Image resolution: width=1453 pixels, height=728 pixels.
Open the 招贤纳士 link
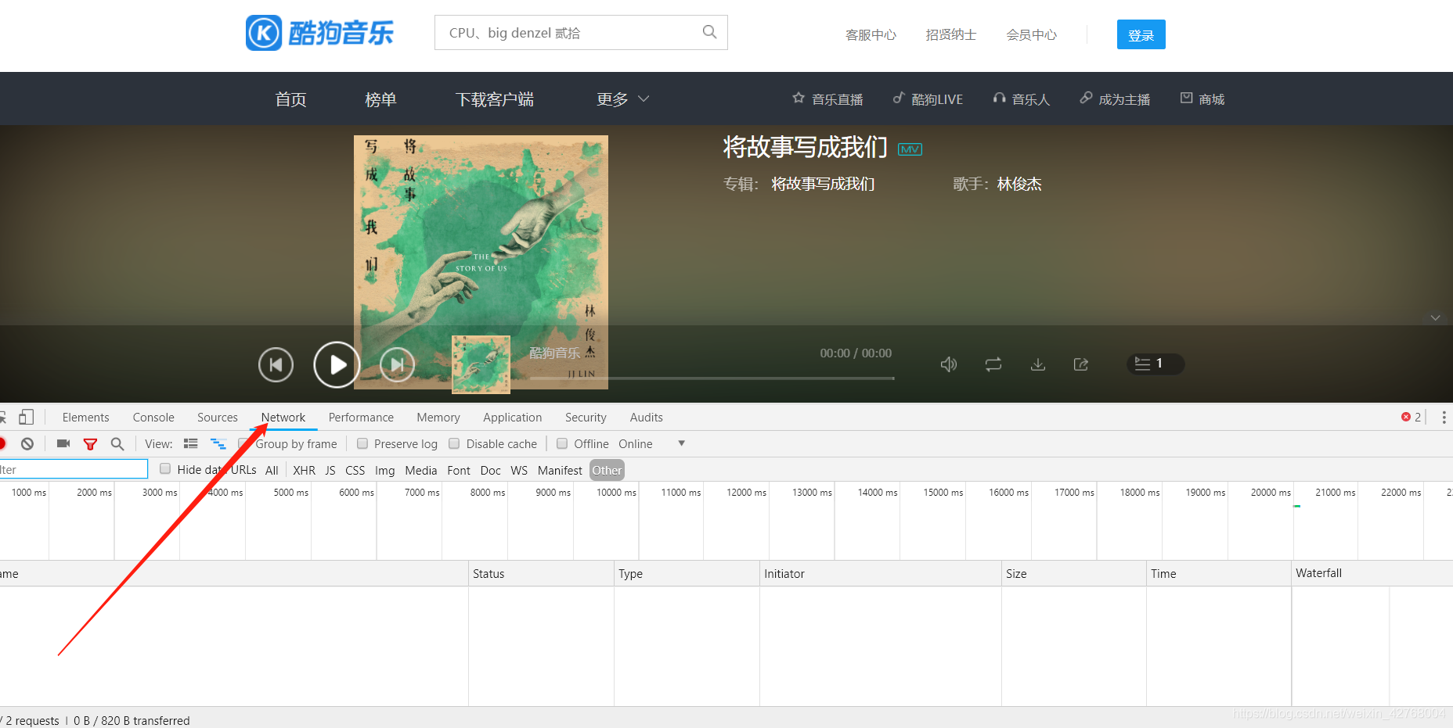click(x=951, y=35)
